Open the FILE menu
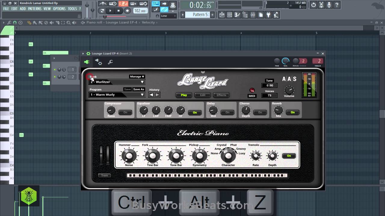The height and width of the screenshot is (216, 385). 6,9
